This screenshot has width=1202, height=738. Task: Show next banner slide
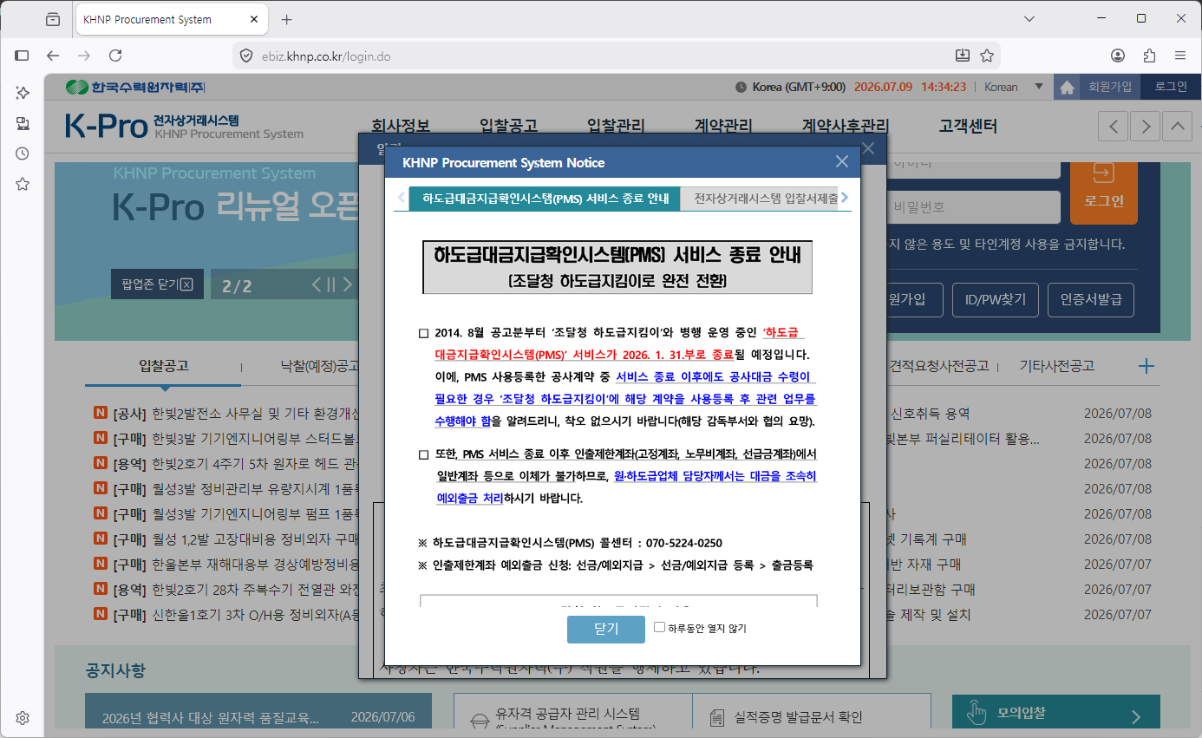[x=348, y=284]
